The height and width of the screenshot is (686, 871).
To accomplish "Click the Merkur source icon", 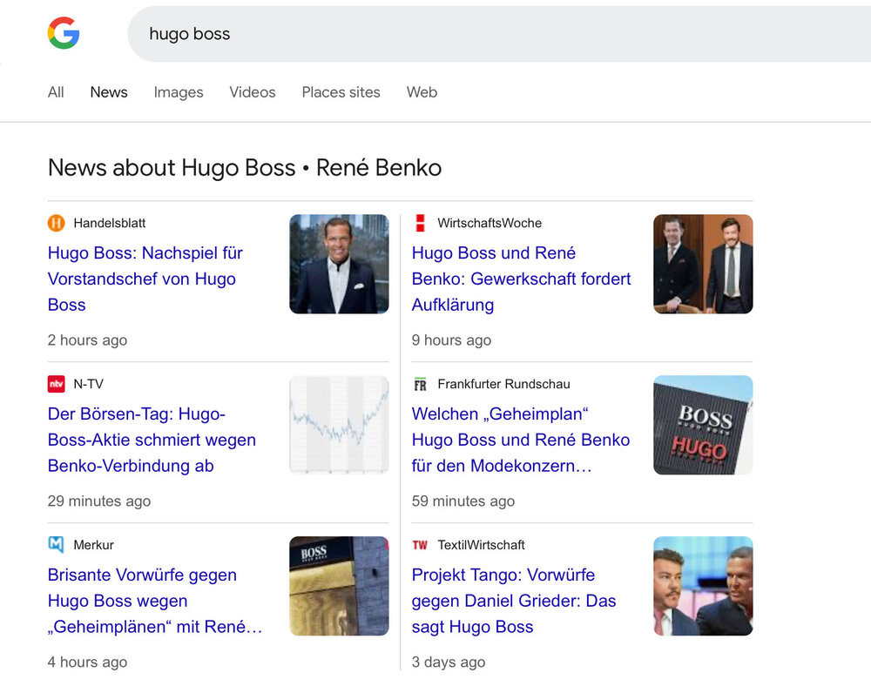I will point(57,545).
